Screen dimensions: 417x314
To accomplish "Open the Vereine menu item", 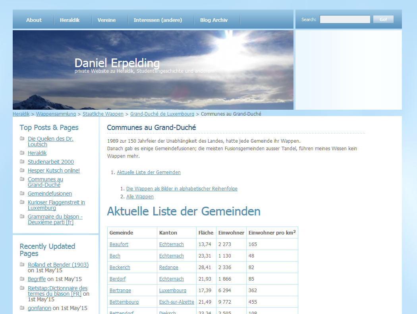I will [107, 20].
